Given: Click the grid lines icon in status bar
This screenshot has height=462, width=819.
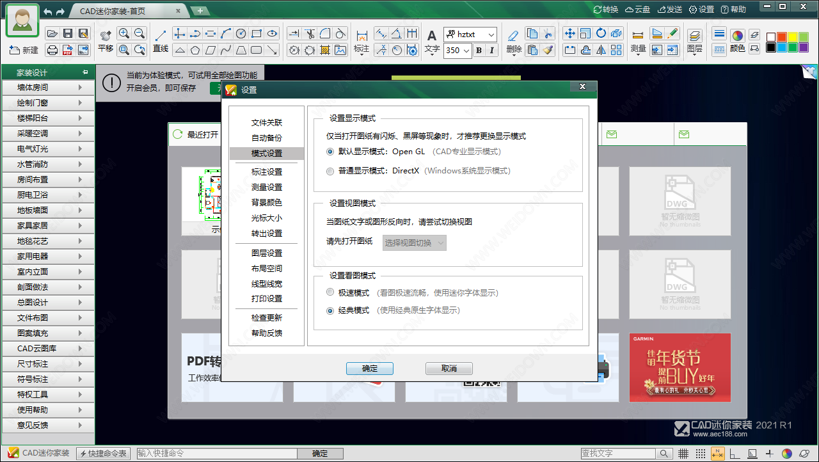Looking at the screenshot, I should [683, 454].
